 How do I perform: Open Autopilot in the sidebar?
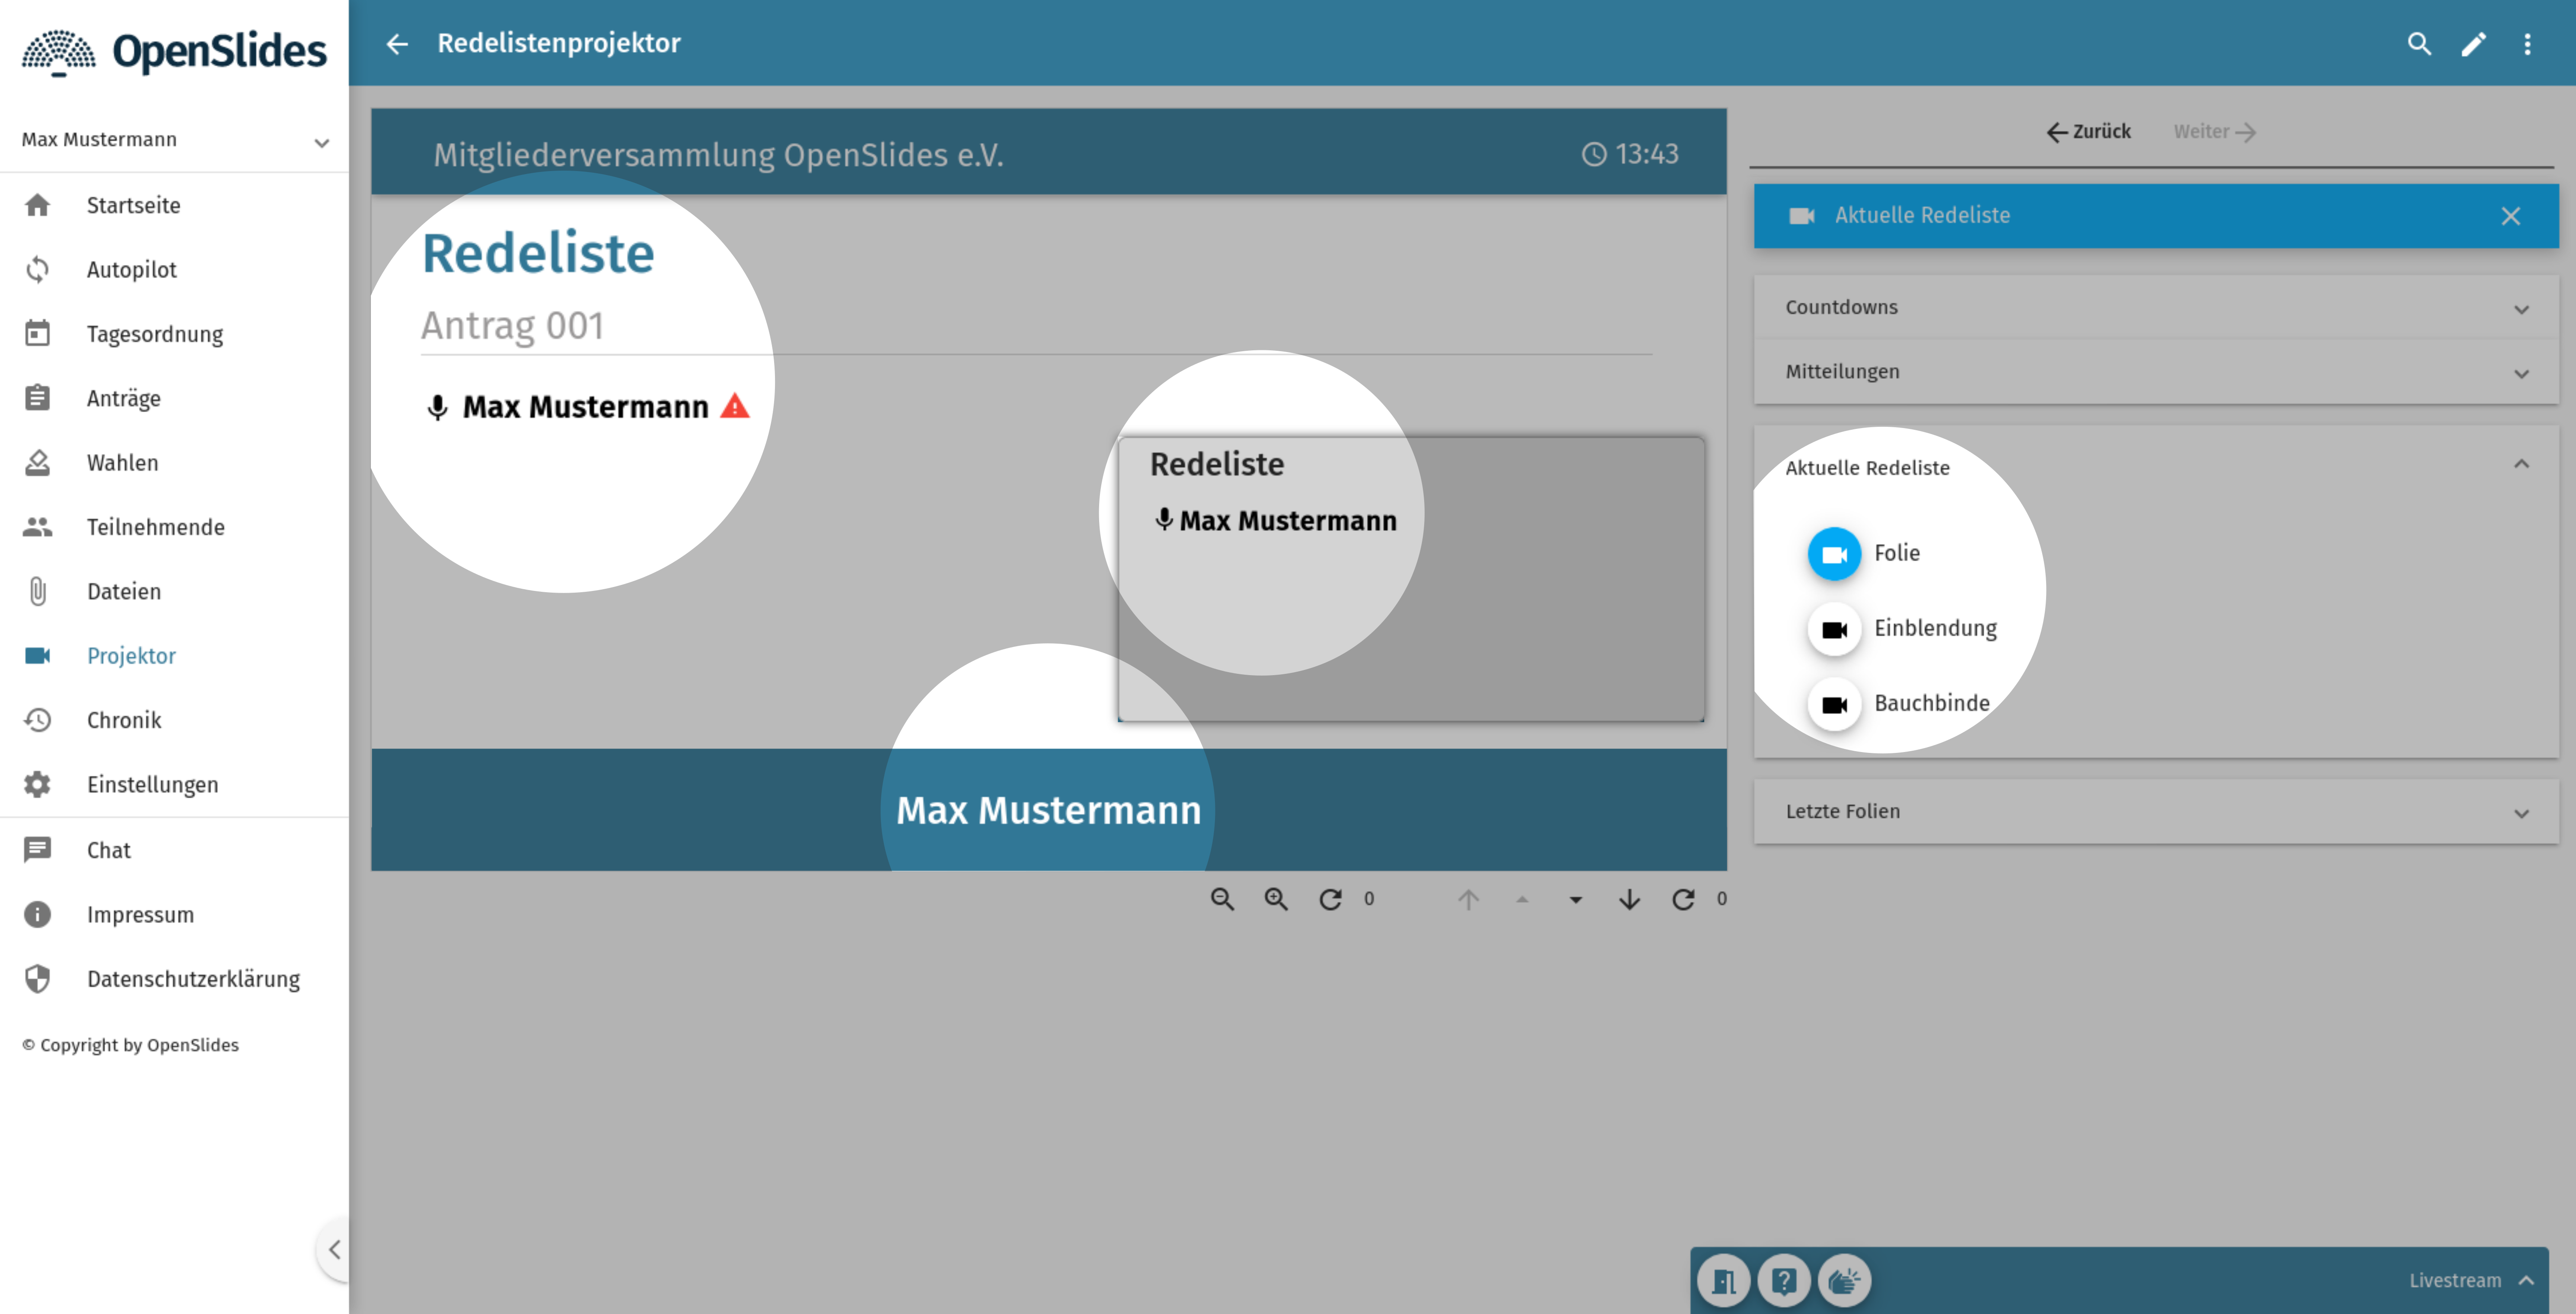point(175,270)
